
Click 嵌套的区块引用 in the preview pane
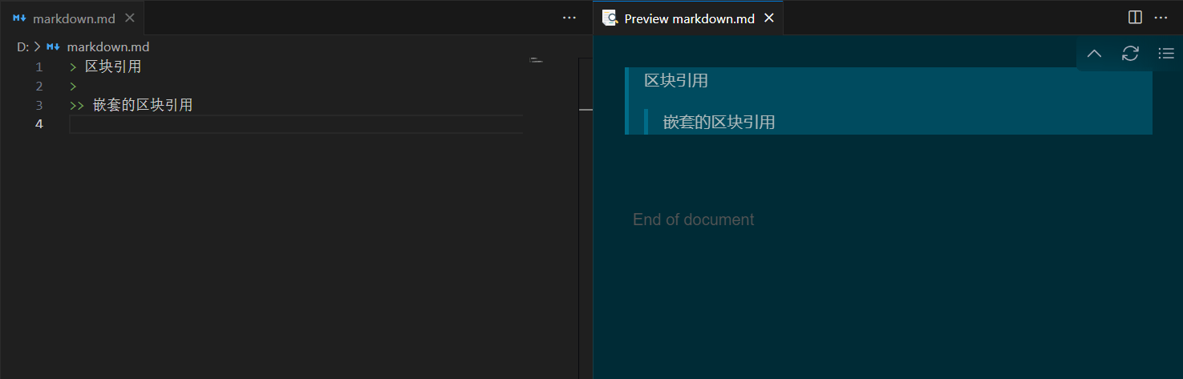(x=719, y=123)
